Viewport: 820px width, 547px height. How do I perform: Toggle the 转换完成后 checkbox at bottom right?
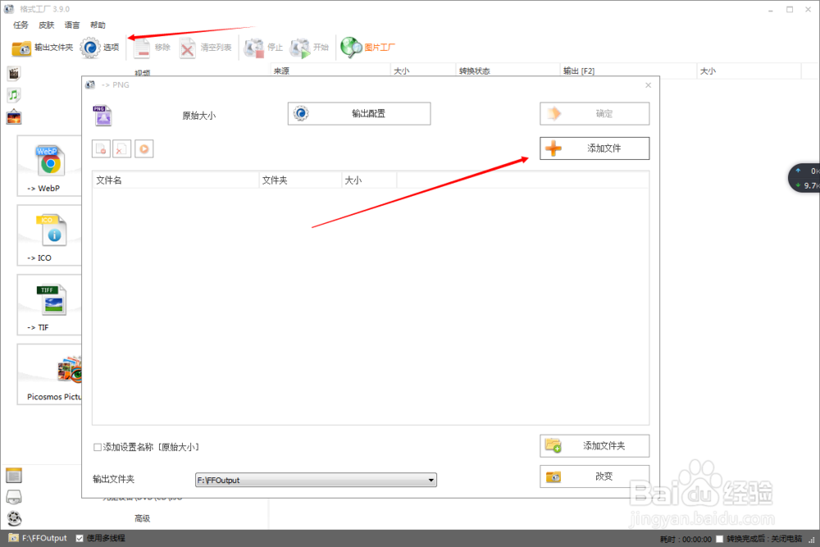(x=719, y=539)
